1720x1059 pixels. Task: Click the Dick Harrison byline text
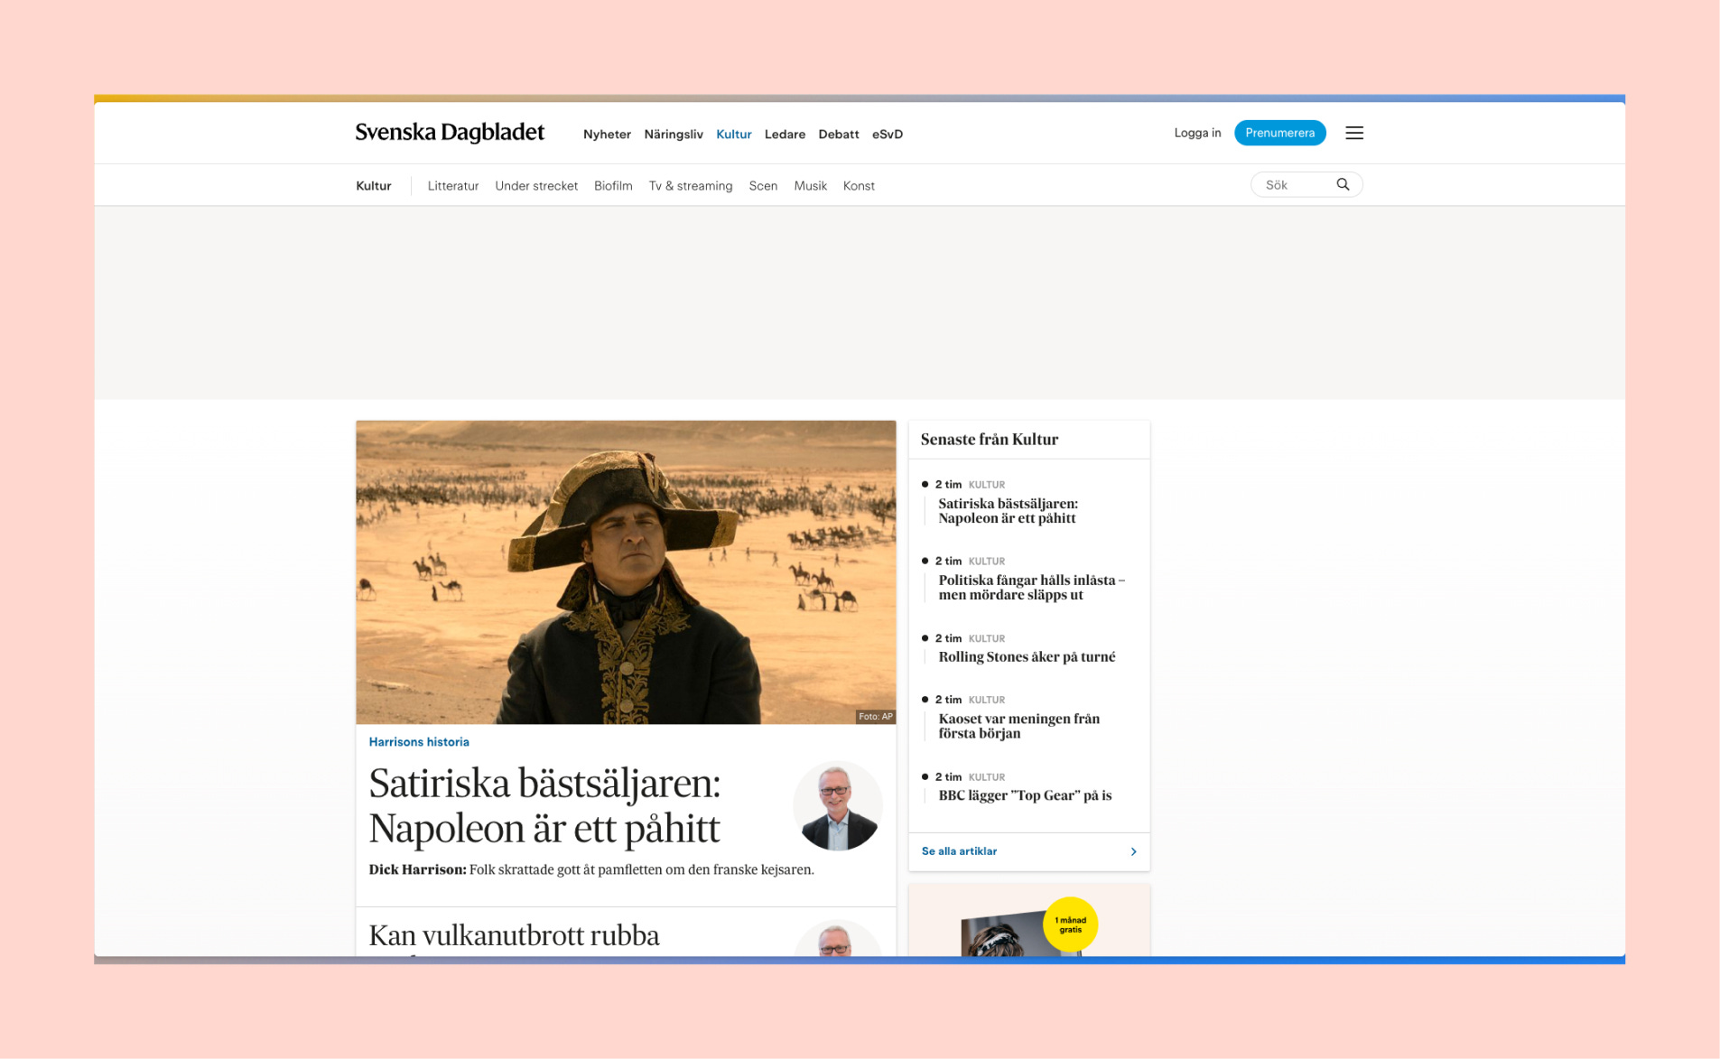click(x=417, y=870)
